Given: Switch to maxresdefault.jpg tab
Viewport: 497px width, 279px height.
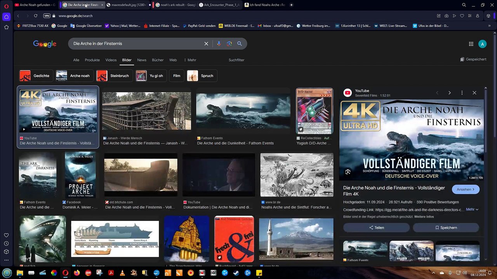Looking at the screenshot, I should click(x=127, y=5).
